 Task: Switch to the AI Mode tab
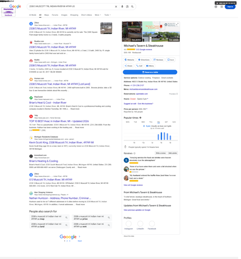tap(33, 15)
